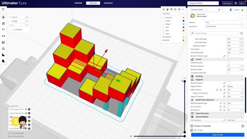
Task: Open Build Plate Adhesion Type dropdown
Action: click(235, 103)
